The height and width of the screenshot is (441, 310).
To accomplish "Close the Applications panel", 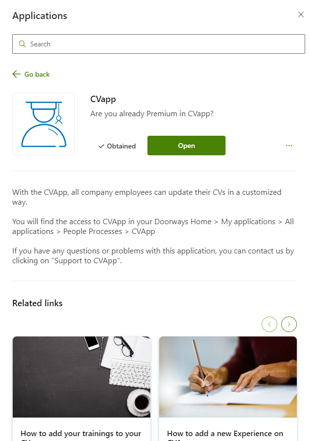I will [x=301, y=14].
